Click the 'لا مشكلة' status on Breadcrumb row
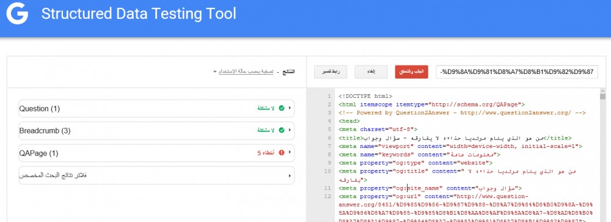 click(266, 130)
